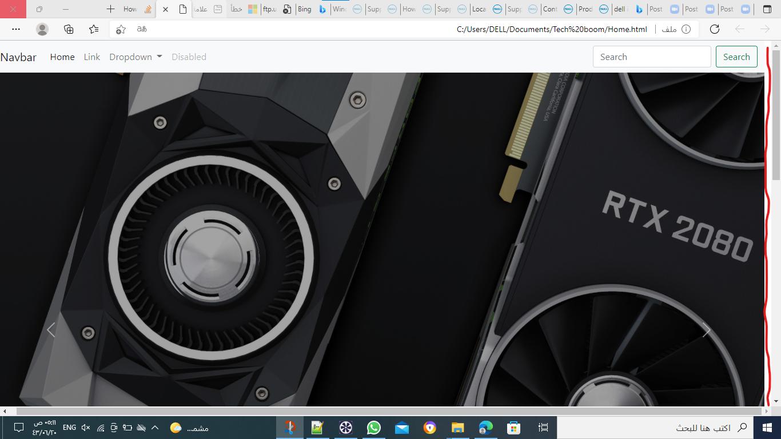Open the weather widget on taskbar
The image size is (781, 439).
pyautogui.click(x=190, y=428)
